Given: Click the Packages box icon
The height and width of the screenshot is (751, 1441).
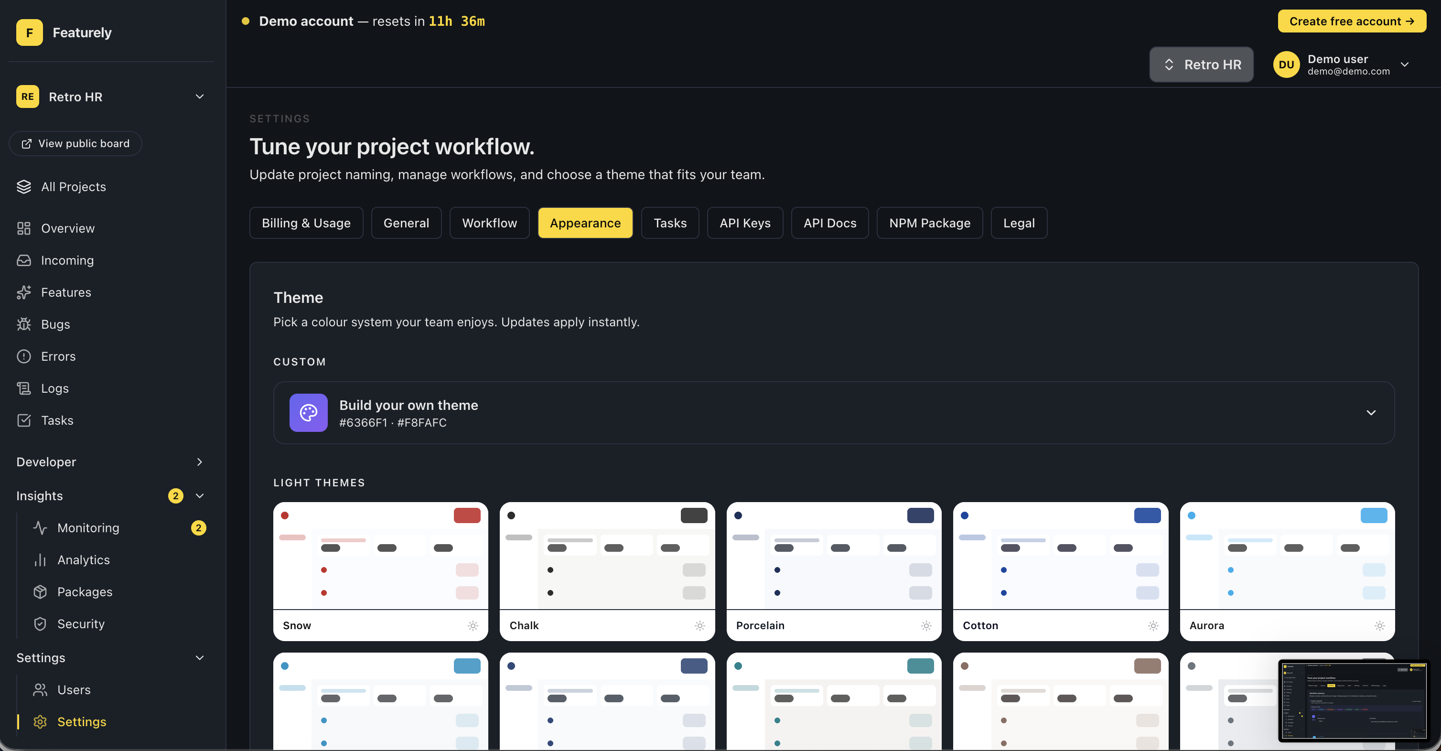Looking at the screenshot, I should pyautogui.click(x=40, y=592).
